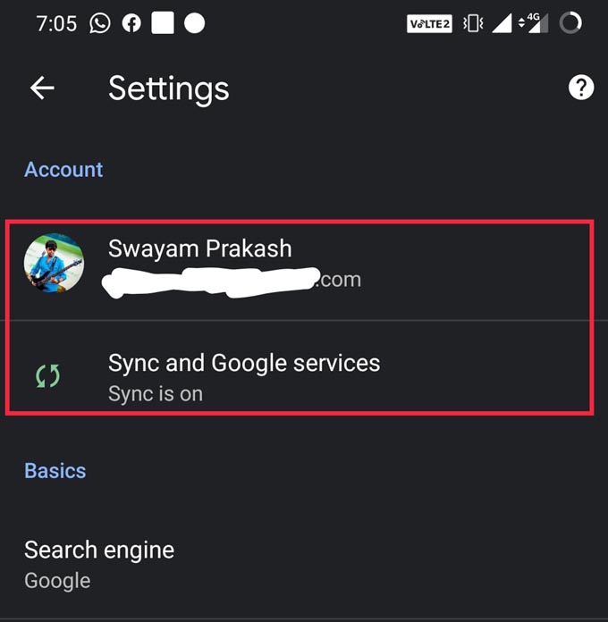
Task: Tap the vibrate mode status icon
Action: point(473,23)
